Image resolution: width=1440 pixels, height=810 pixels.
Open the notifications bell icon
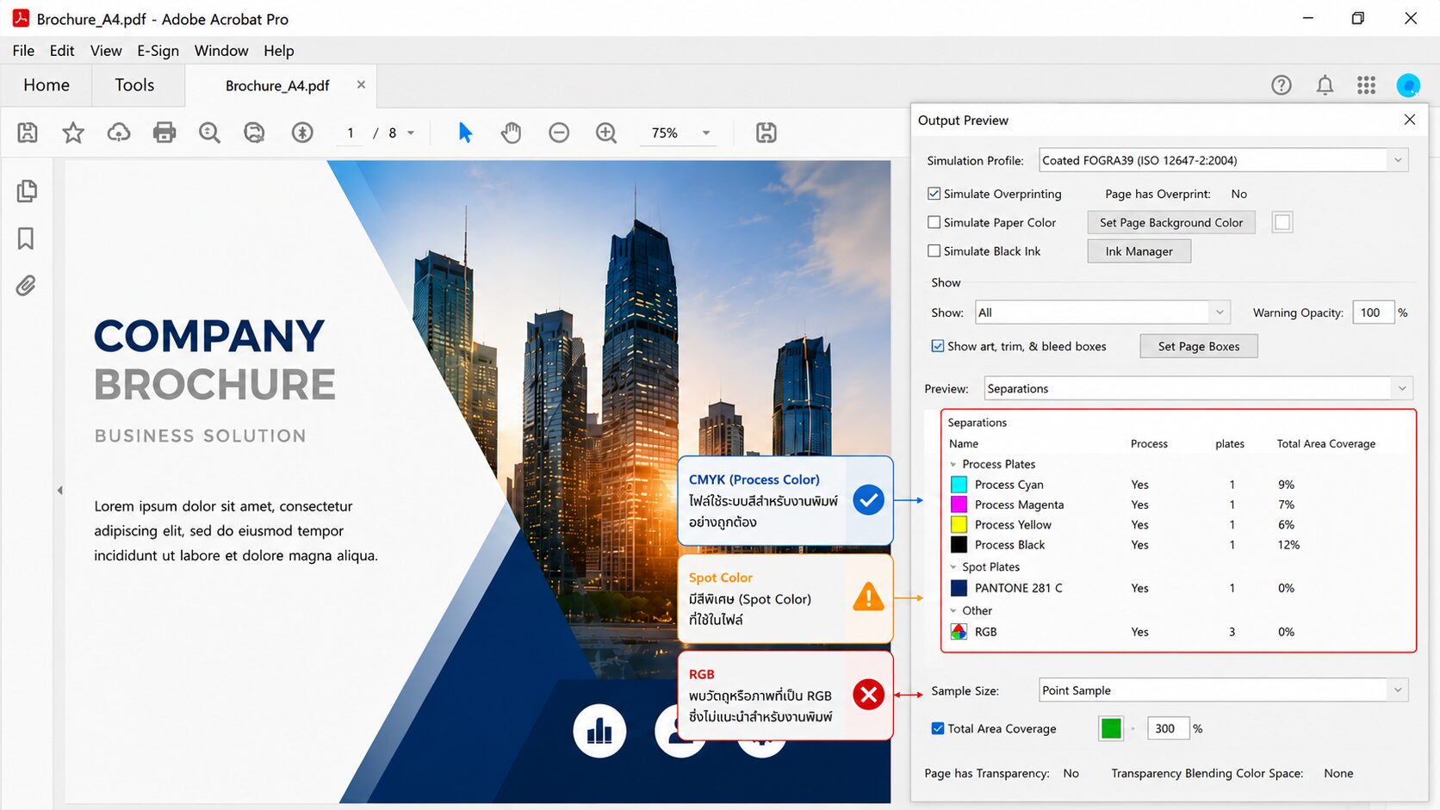pyautogui.click(x=1325, y=85)
